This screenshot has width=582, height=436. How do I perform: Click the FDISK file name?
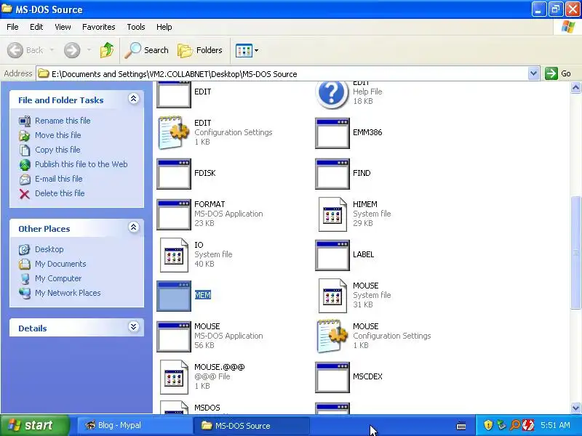click(x=205, y=173)
